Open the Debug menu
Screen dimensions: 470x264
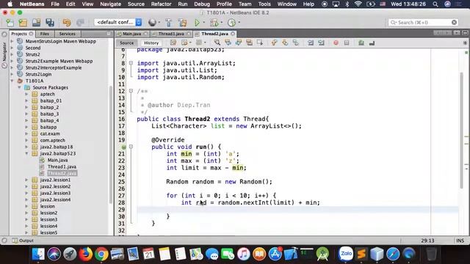point(202,4)
